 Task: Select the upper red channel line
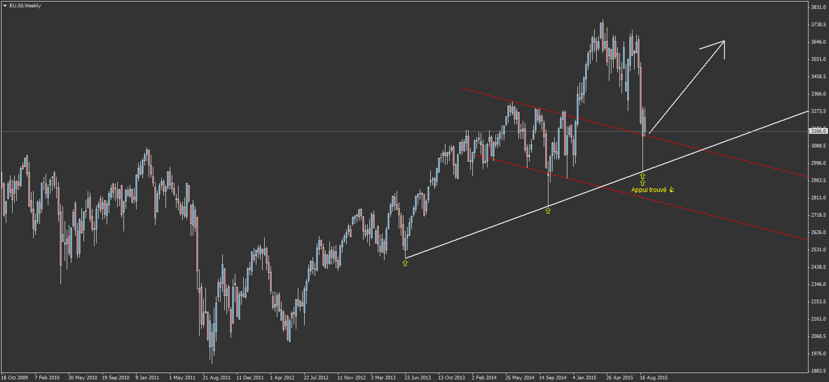(635, 133)
